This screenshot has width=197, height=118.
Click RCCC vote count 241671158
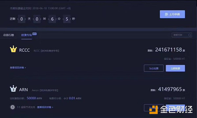coord(168,50)
